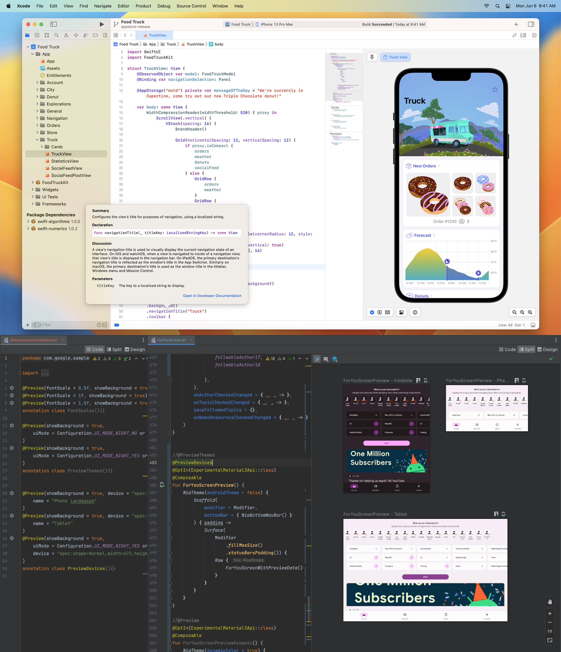Viewport: 561px width, 652px height.
Task: Open the Breakpoint navigator in Xcode
Action: click(x=95, y=35)
